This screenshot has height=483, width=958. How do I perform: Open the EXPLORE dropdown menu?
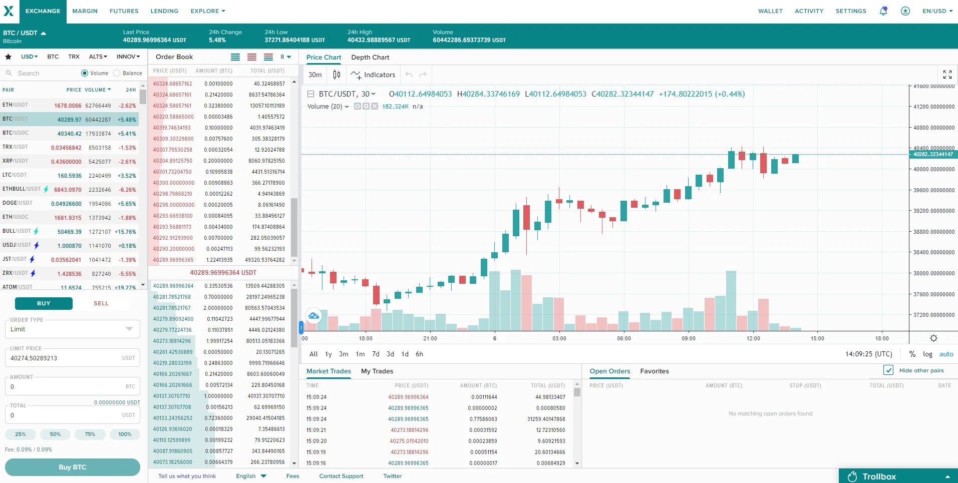208,11
